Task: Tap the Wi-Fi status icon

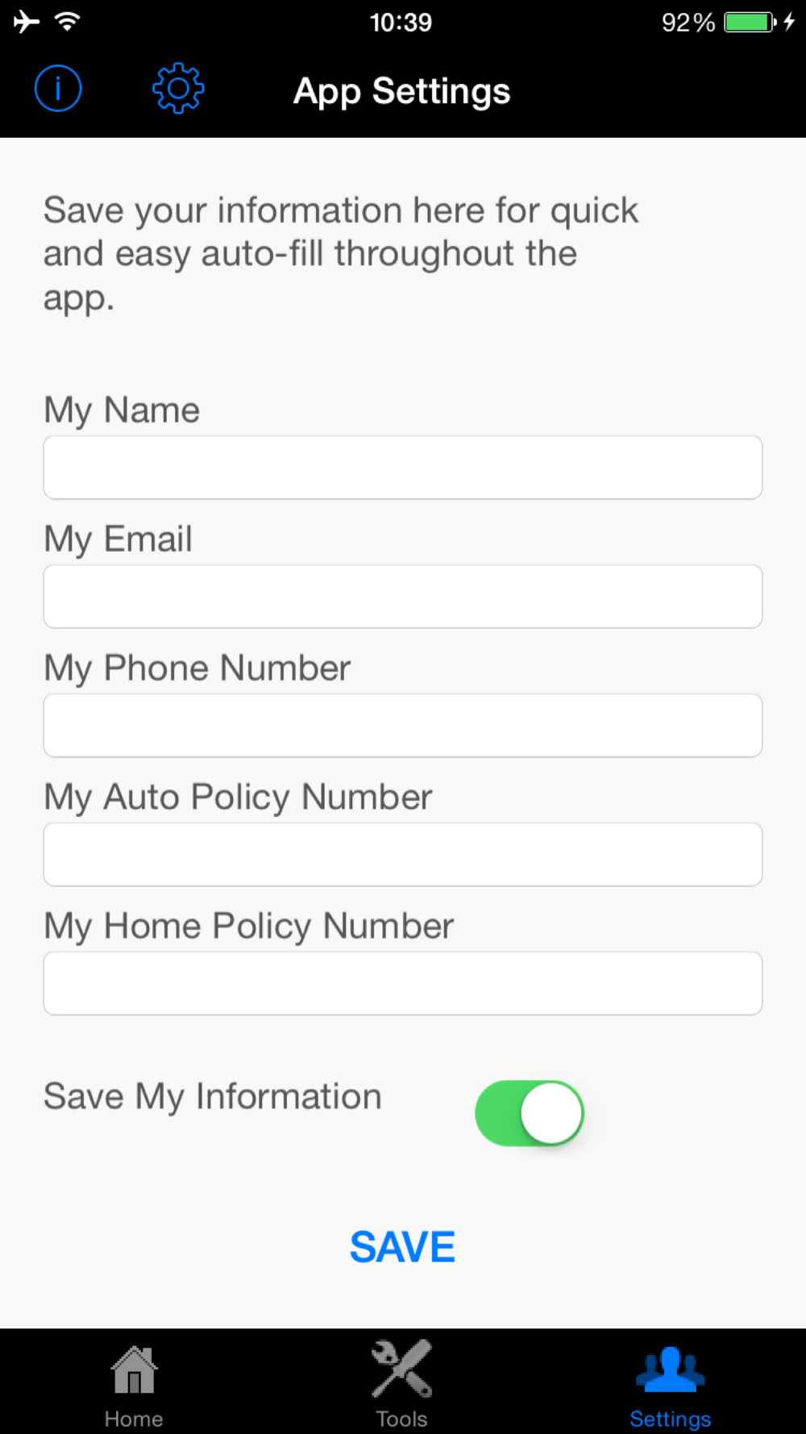Action: (68, 22)
